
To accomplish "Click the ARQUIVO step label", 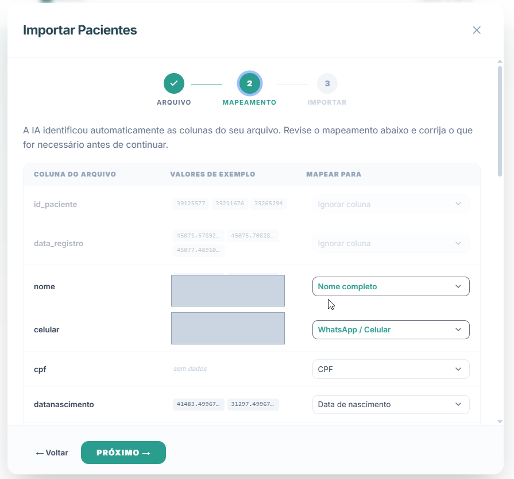I will (174, 102).
